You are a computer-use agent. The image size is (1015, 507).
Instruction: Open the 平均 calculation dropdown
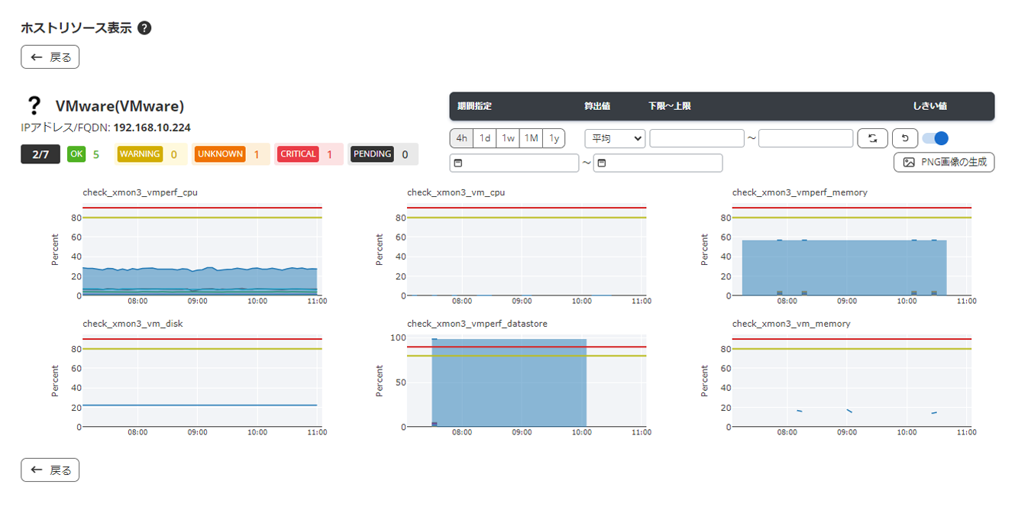coord(615,138)
